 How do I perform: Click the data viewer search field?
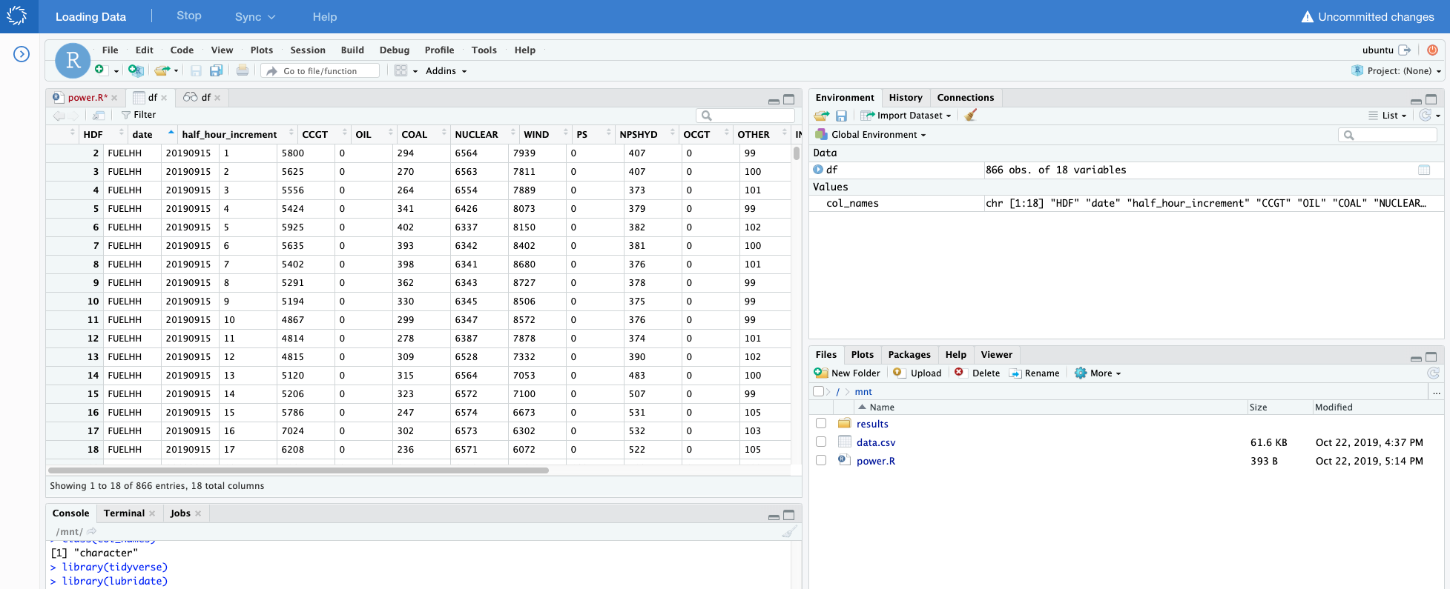(x=745, y=116)
